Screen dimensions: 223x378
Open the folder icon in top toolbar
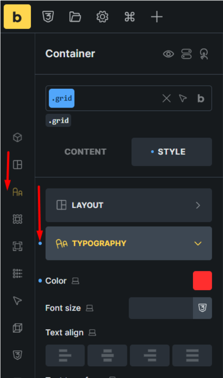(x=75, y=17)
